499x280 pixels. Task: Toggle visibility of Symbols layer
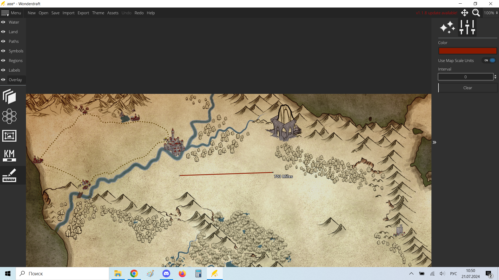(x=3, y=51)
